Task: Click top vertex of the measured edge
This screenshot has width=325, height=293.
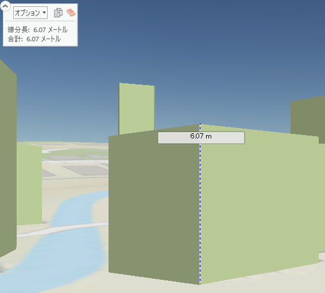Action: (200, 124)
